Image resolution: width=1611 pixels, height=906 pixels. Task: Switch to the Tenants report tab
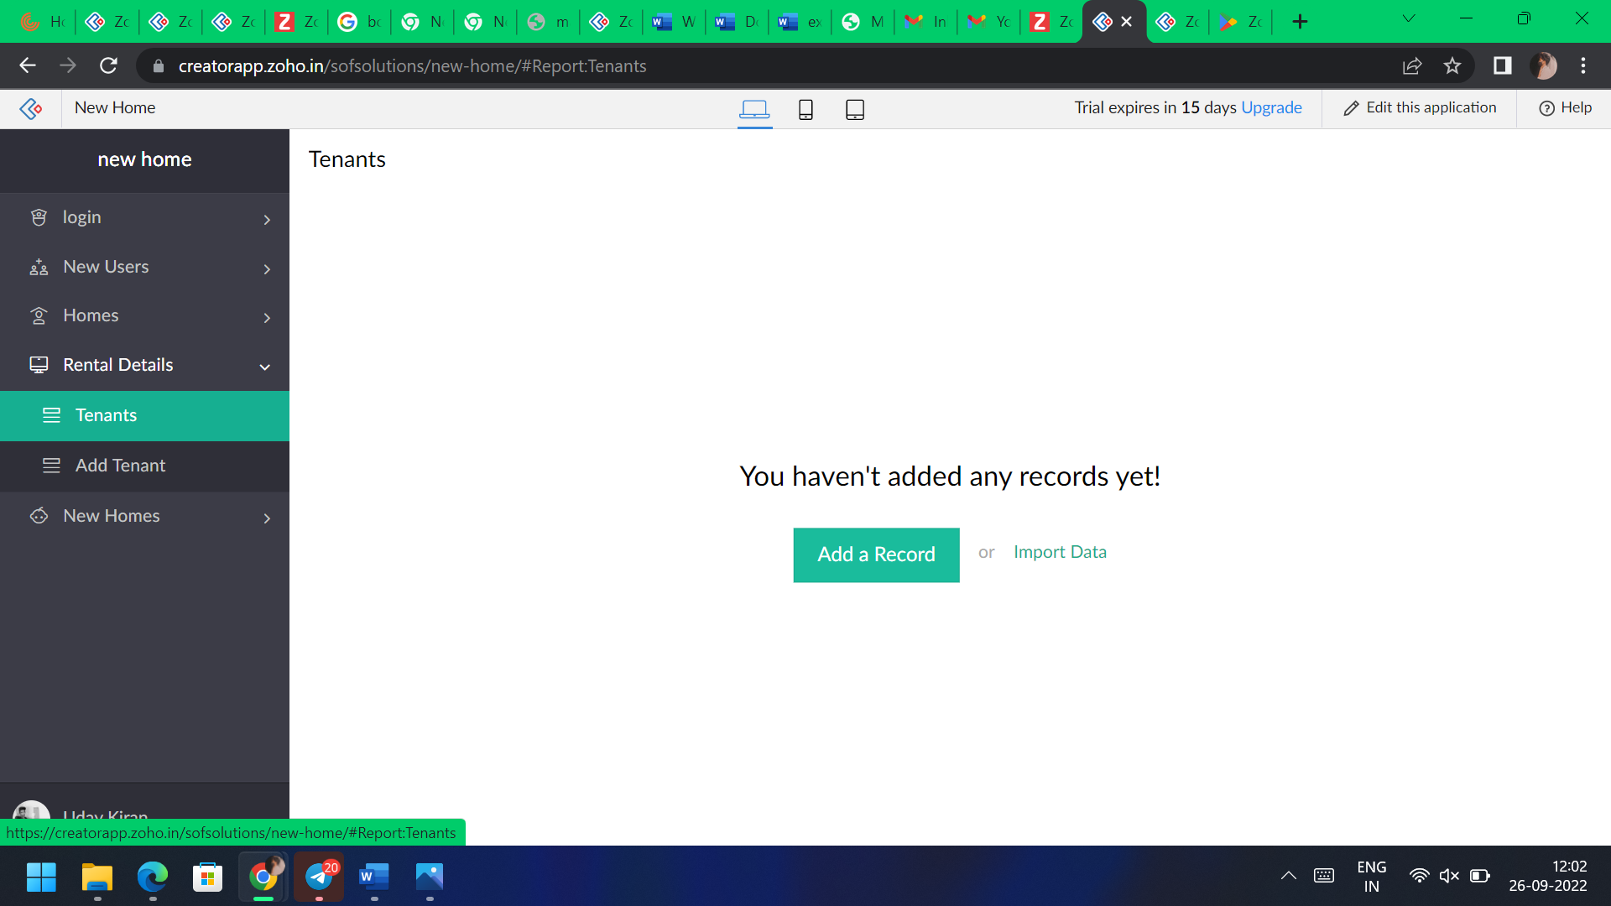tap(106, 415)
